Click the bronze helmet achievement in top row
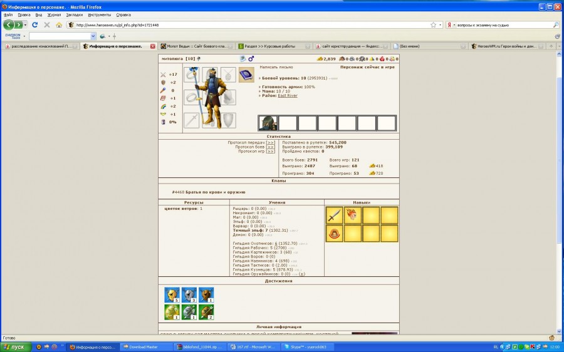The height and width of the screenshot is (352, 564). click(206, 295)
